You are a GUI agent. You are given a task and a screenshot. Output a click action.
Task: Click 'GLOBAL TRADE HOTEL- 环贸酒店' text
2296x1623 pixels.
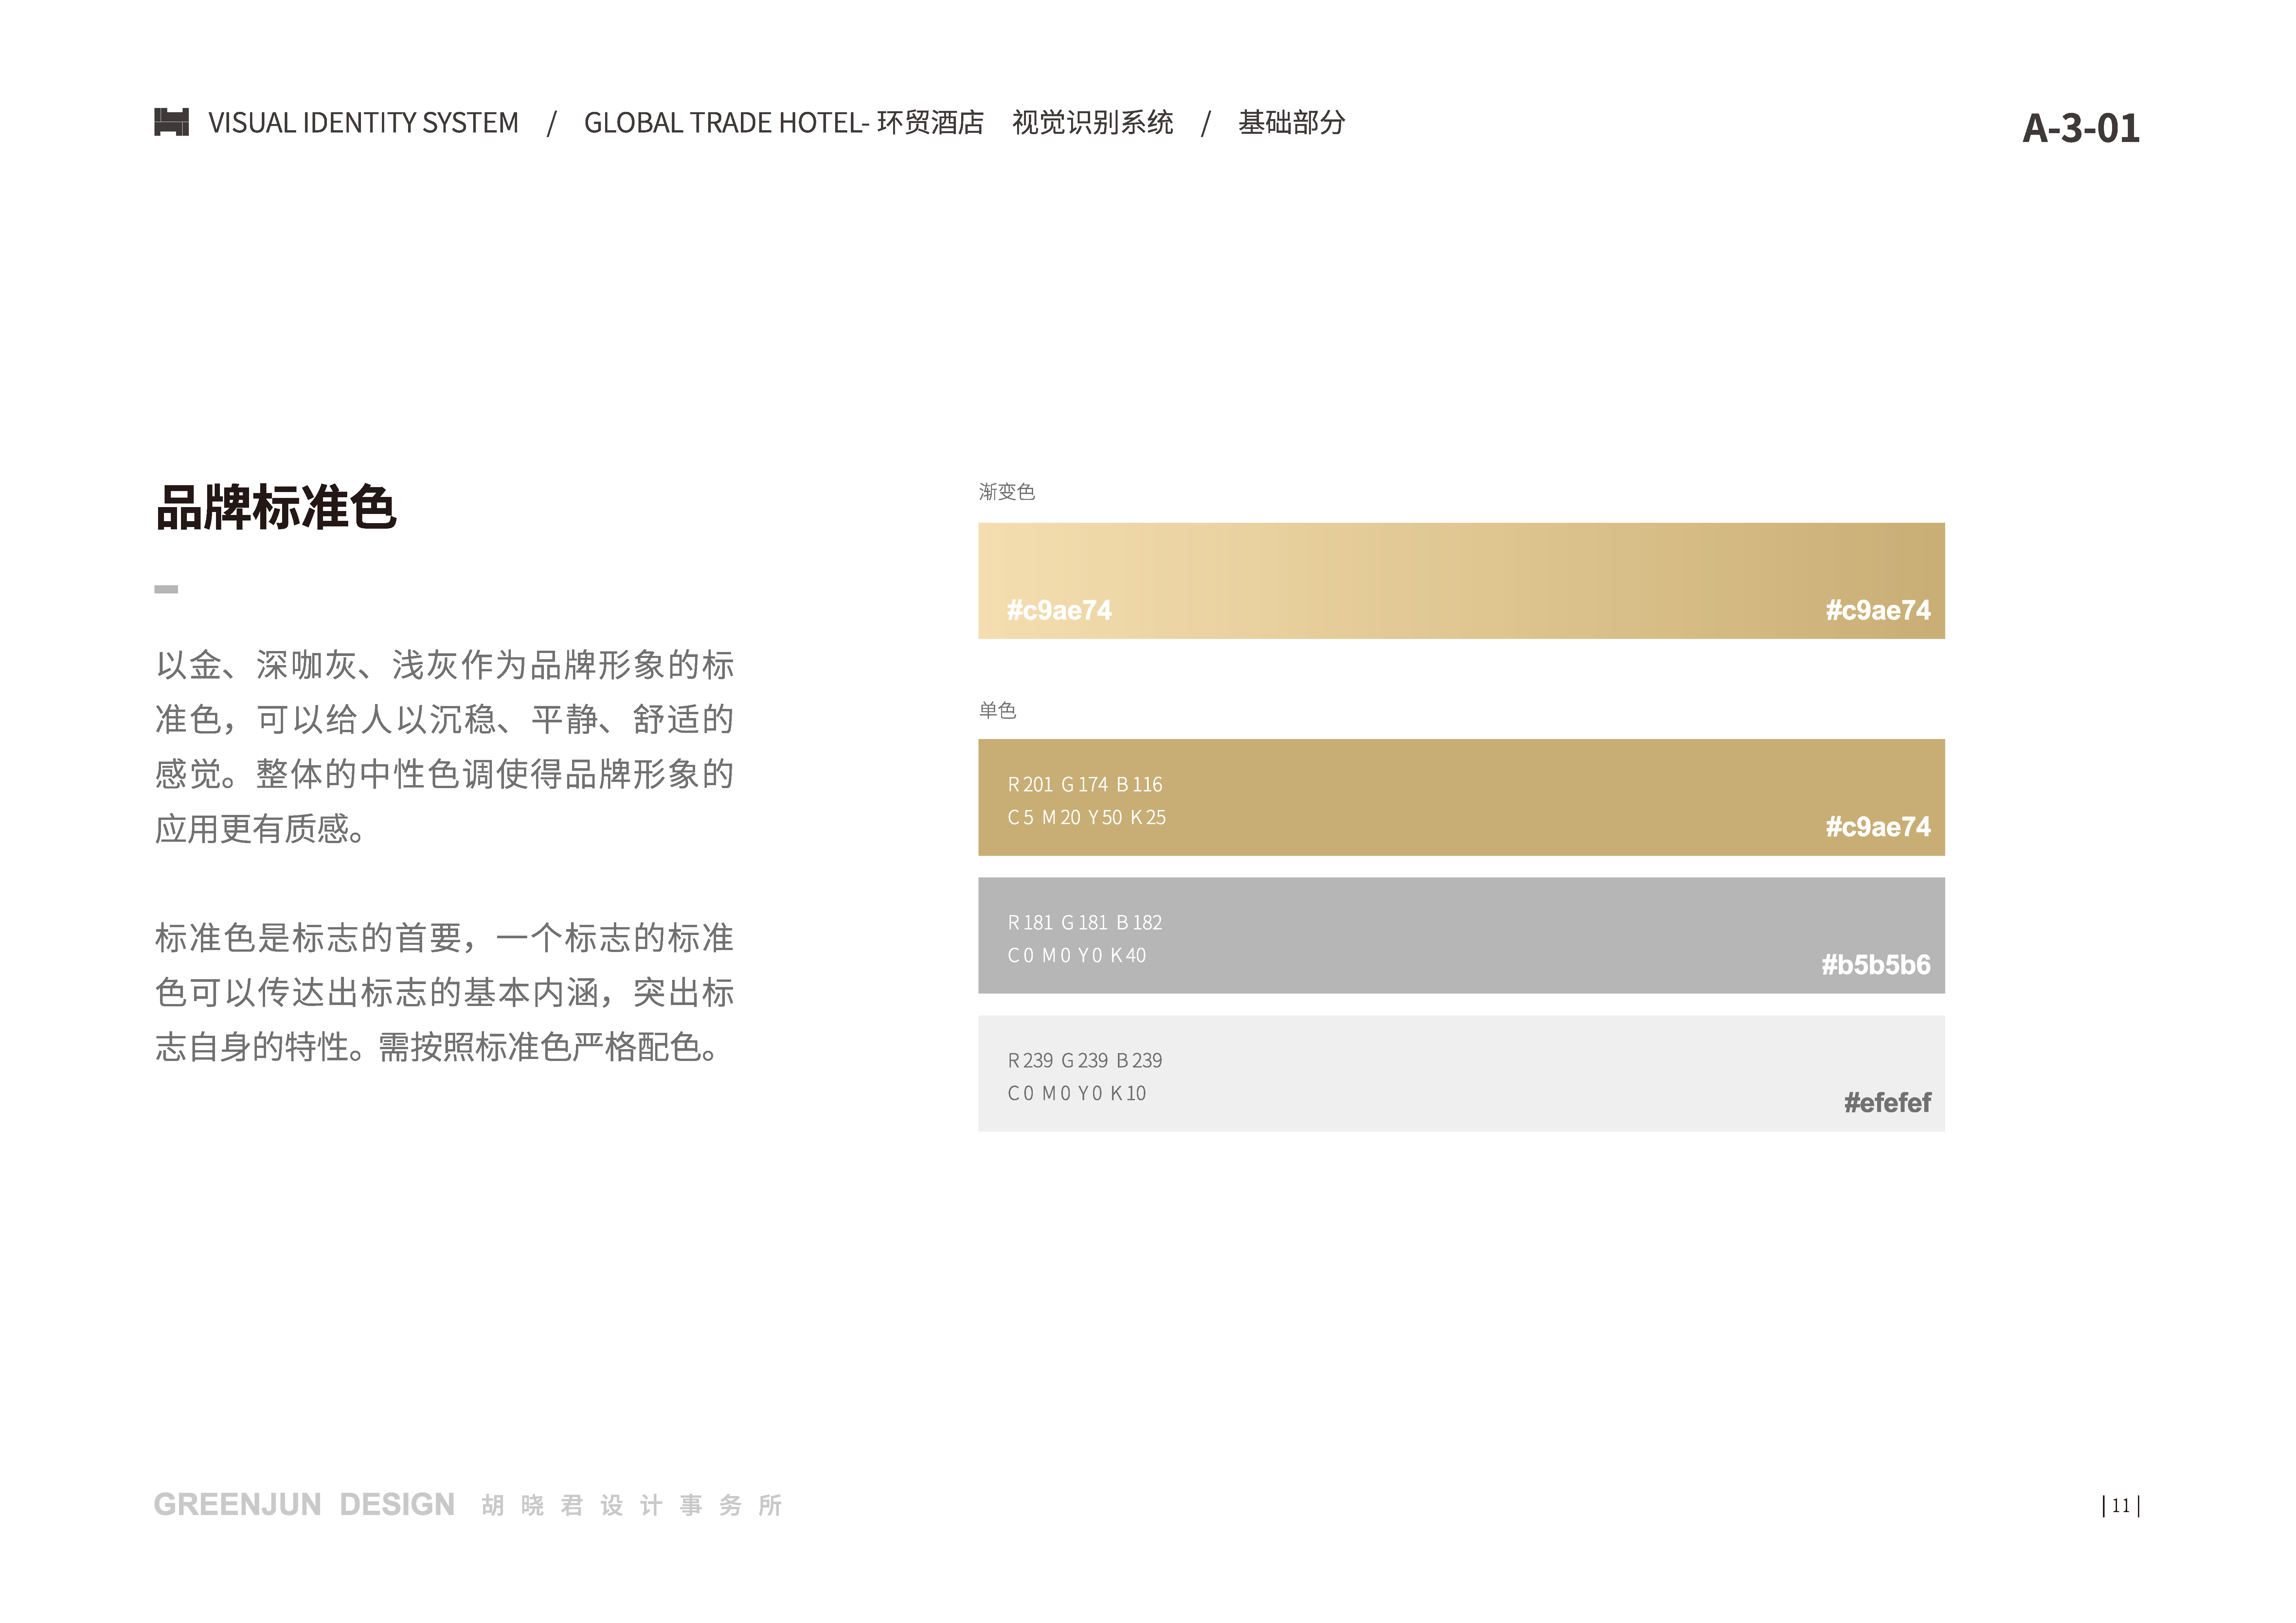tap(784, 123)
